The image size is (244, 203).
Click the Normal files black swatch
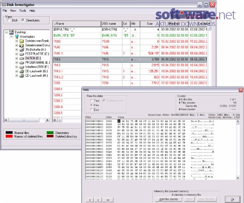[x=9, y=133]
